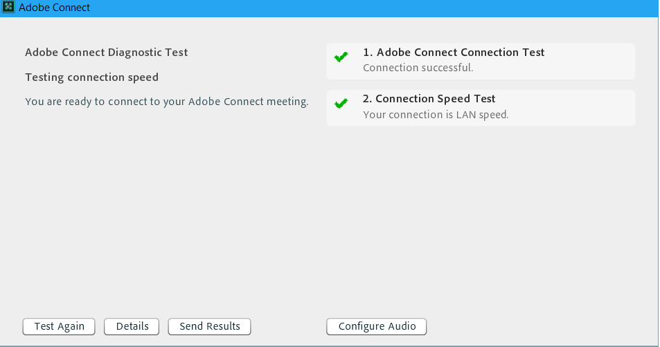Send the diagnostic results via Send Results

click(210, 326)
